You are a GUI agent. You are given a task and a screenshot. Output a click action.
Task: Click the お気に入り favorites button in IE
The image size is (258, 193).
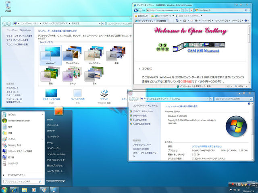coord(141,16)
